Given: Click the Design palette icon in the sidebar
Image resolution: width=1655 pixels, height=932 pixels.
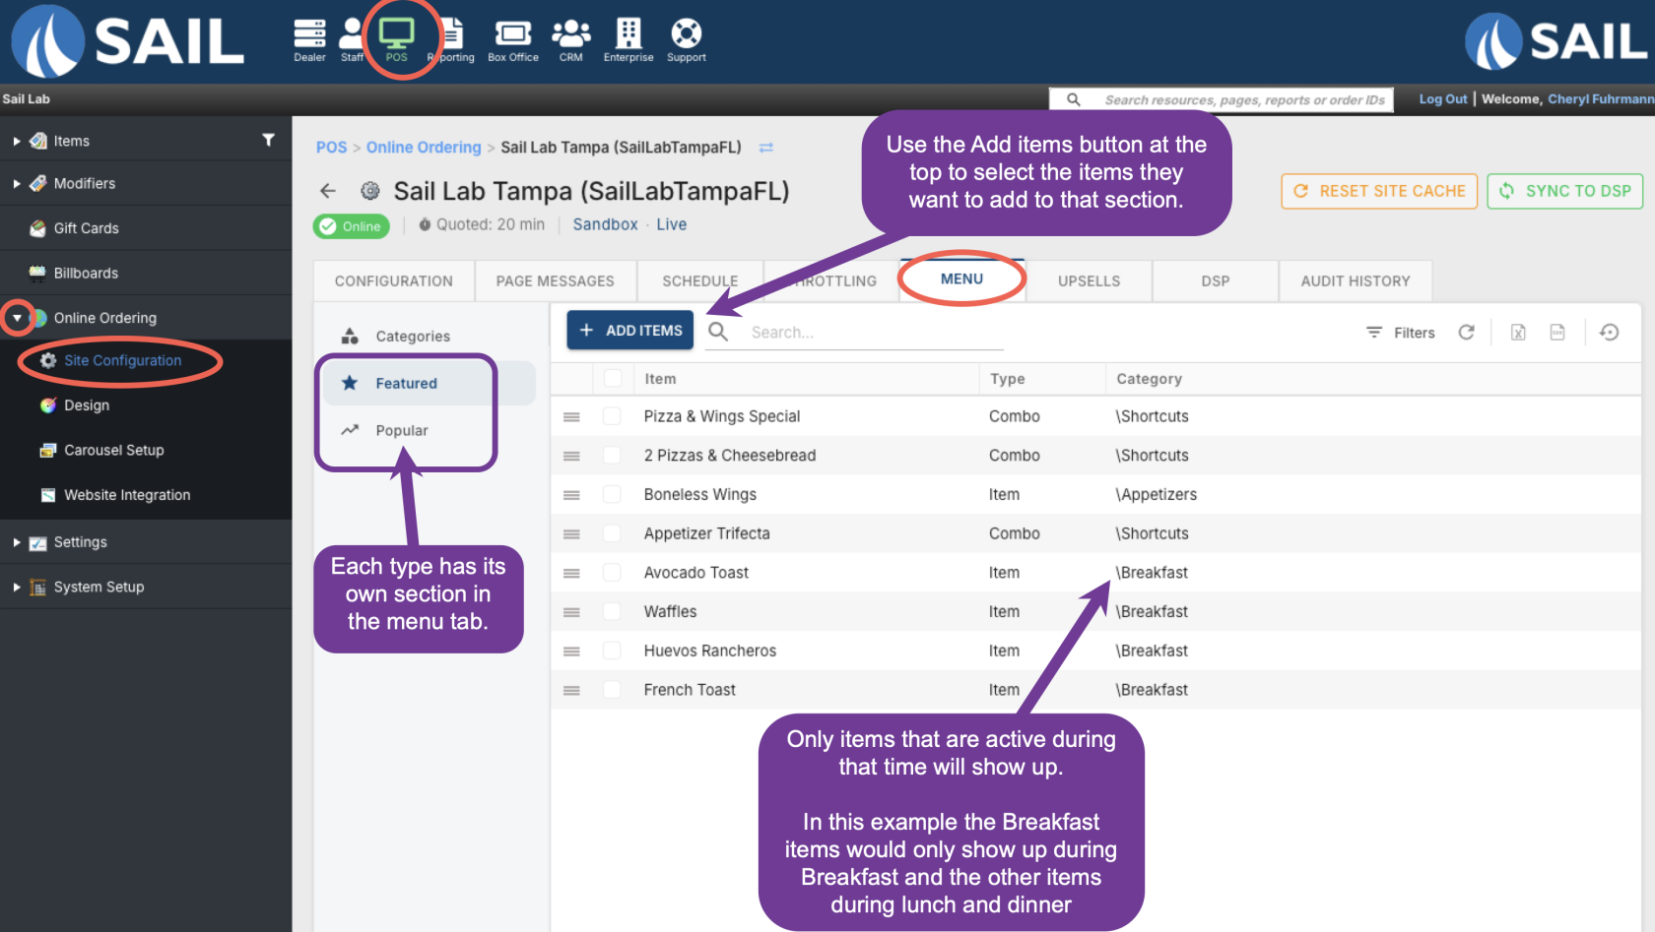Looking at the screenshot, I should pyautogui.click(x=48, y=405).
